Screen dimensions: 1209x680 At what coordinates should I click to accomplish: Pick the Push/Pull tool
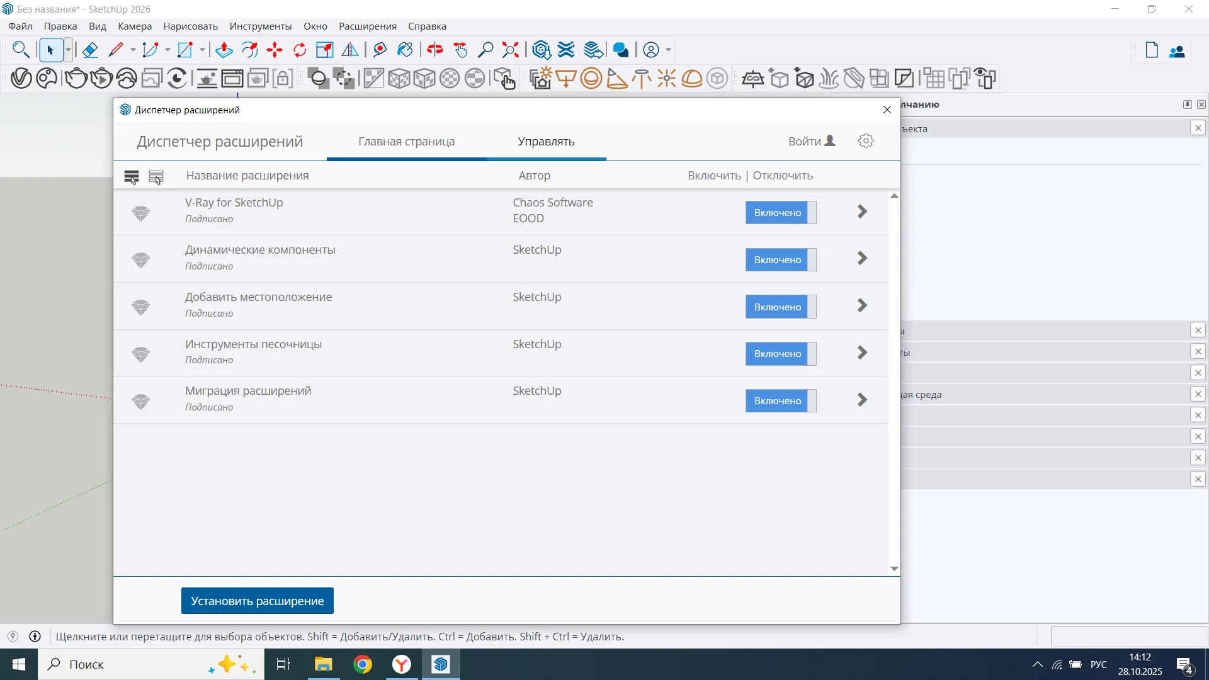(x=224, y=50)
